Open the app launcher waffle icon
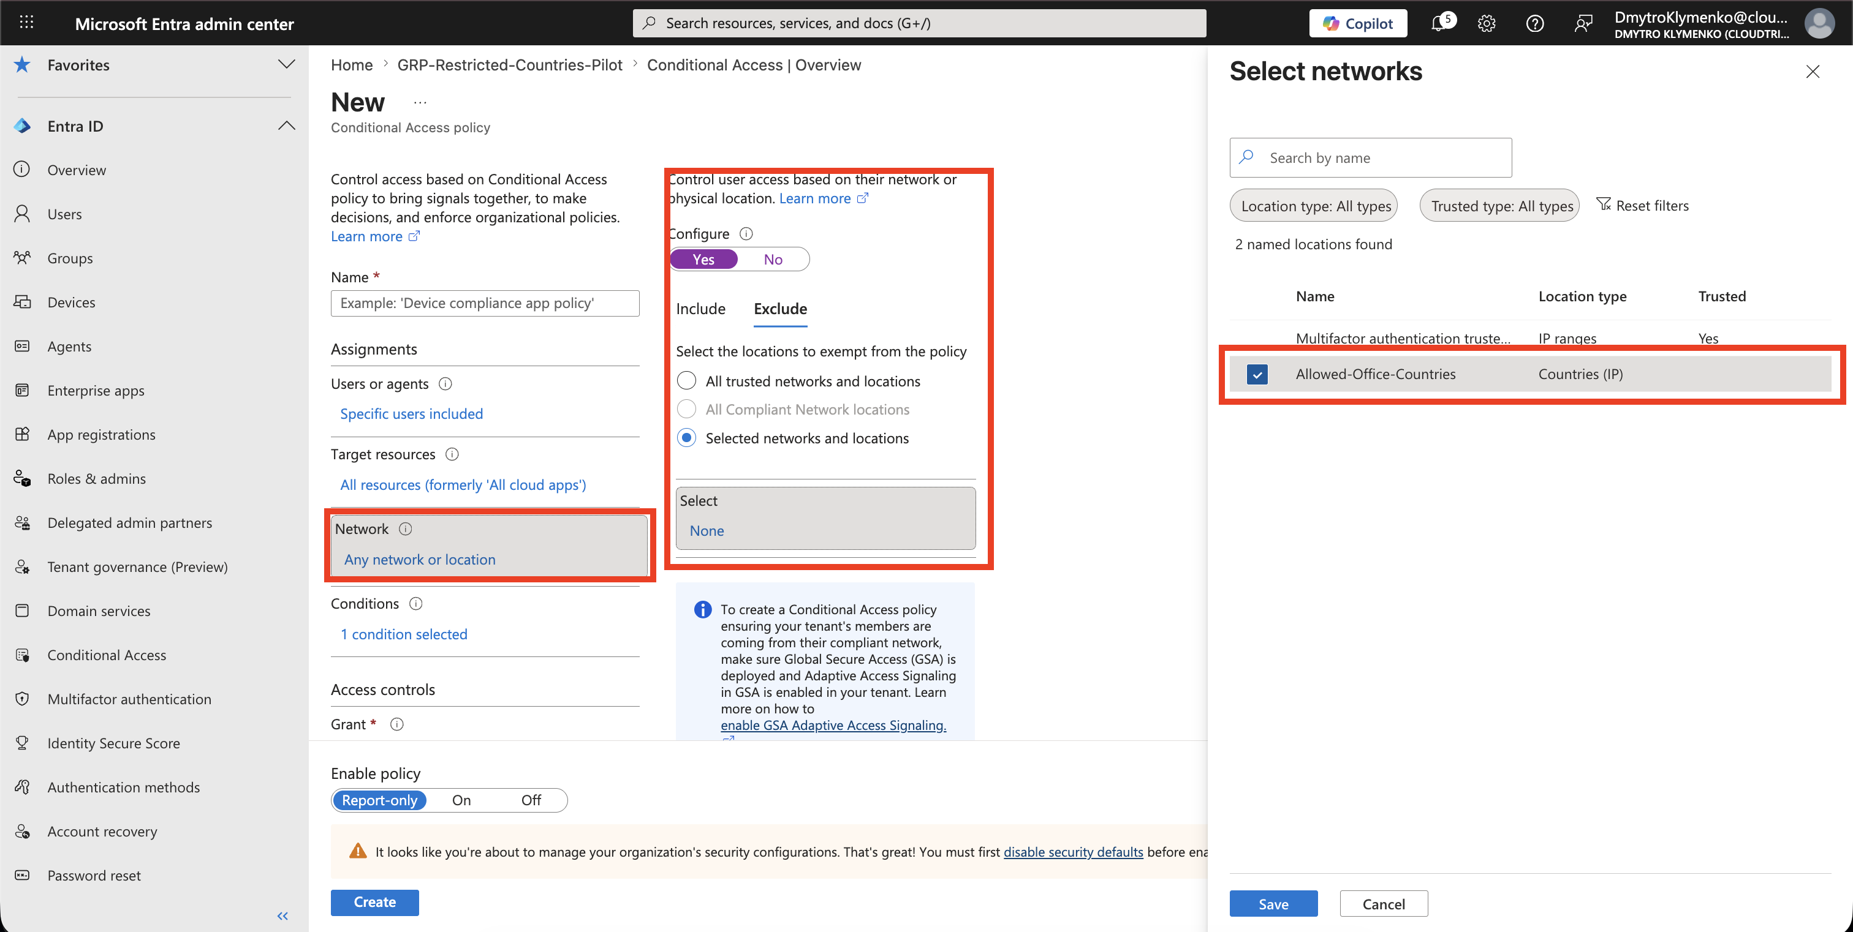 click(x=26, y=22)
